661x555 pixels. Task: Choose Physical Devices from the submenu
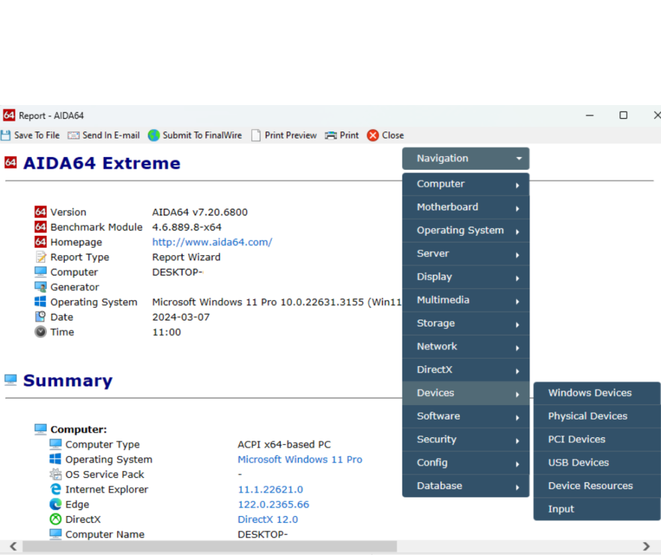pos(596,416)
